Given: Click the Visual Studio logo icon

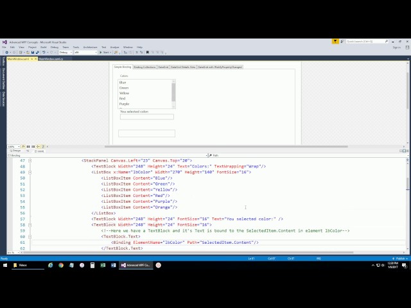Looking at the screenshot, I should tap(4, 42).
